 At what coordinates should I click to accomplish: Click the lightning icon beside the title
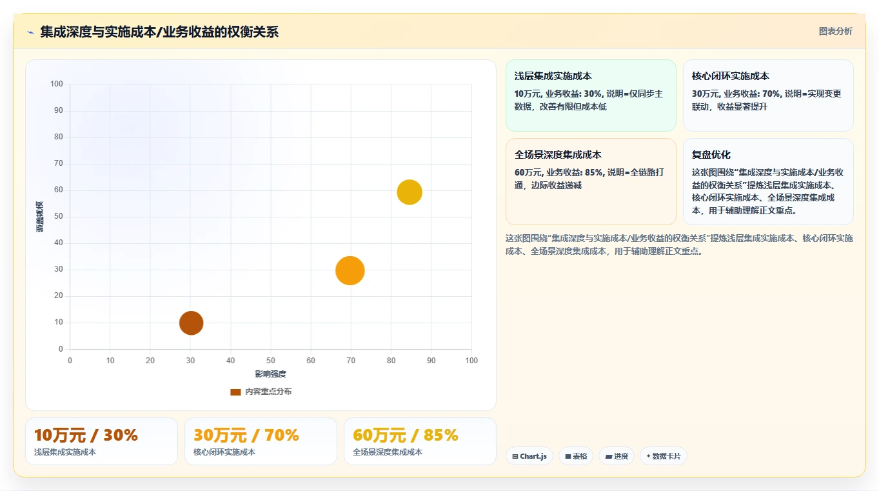coord(30,32)
